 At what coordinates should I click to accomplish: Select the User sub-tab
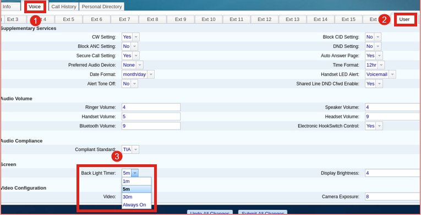[x=404, y=19]
